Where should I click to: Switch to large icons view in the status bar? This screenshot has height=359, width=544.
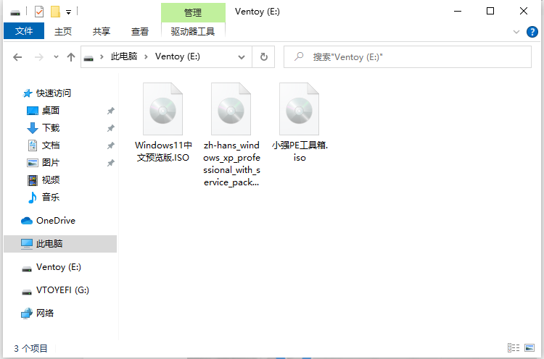click(529, 347)
